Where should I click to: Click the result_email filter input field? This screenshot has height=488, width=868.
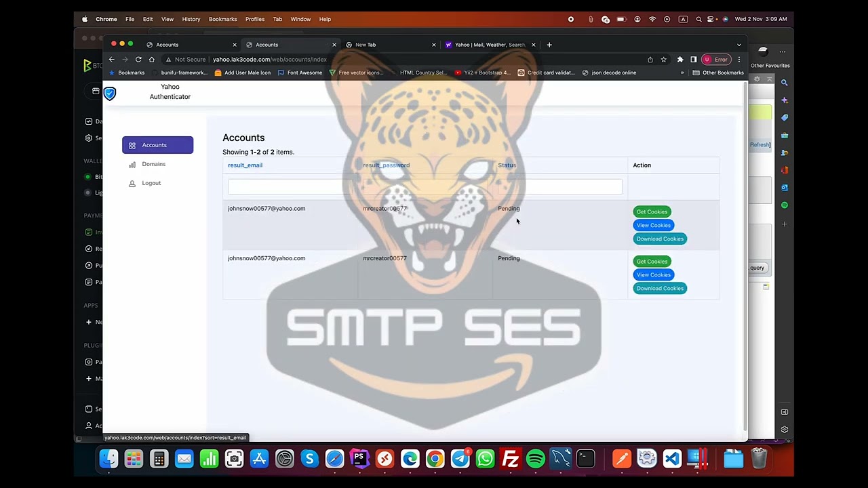click(x=290, y=186)
